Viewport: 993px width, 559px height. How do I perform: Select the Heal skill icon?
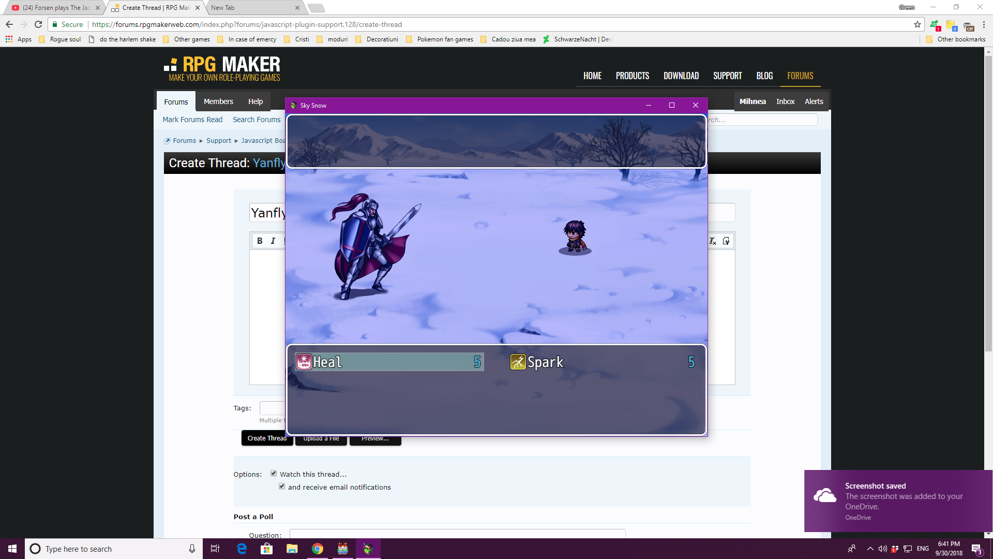click(x=304, y=362)
